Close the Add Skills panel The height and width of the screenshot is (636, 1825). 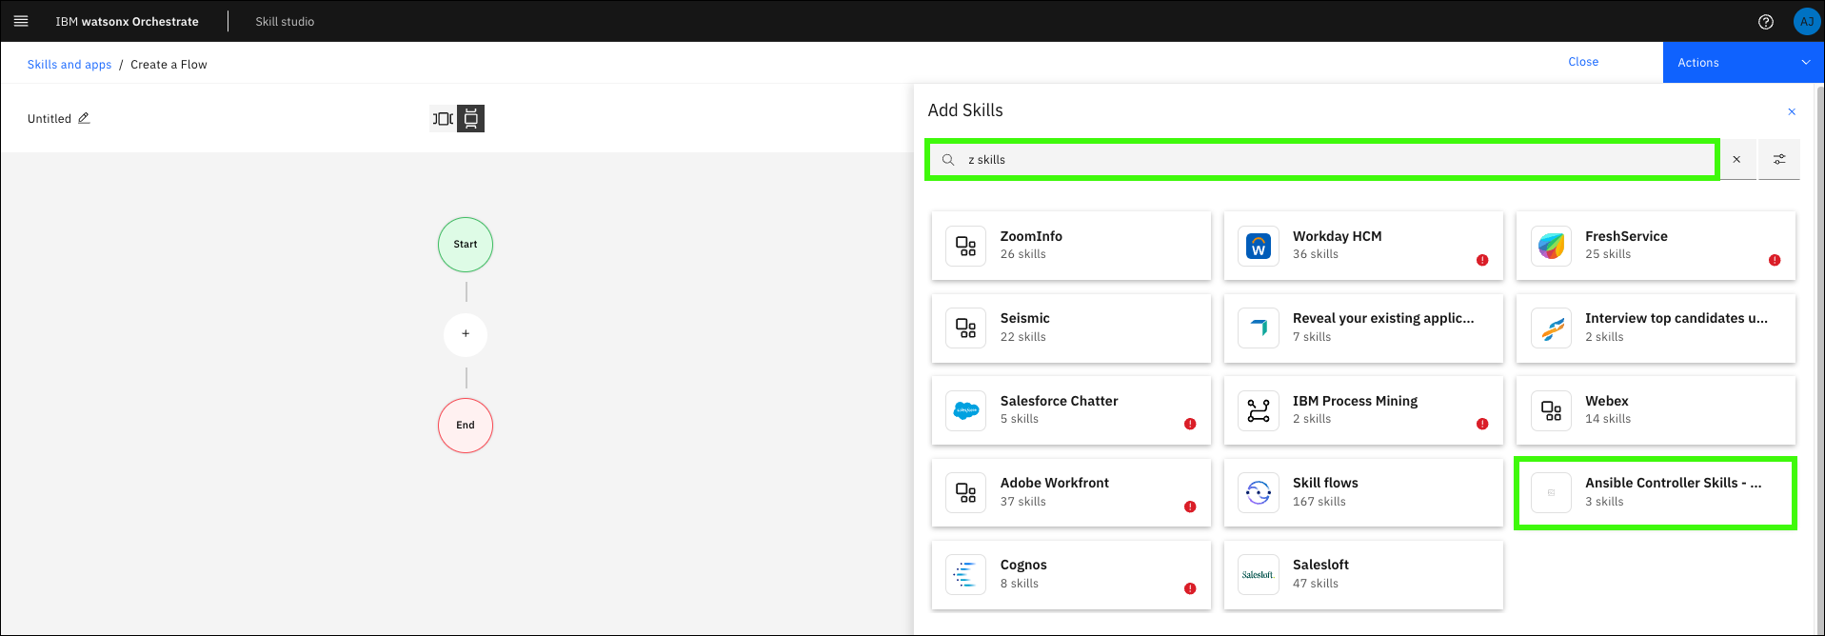click(1791, 111)
